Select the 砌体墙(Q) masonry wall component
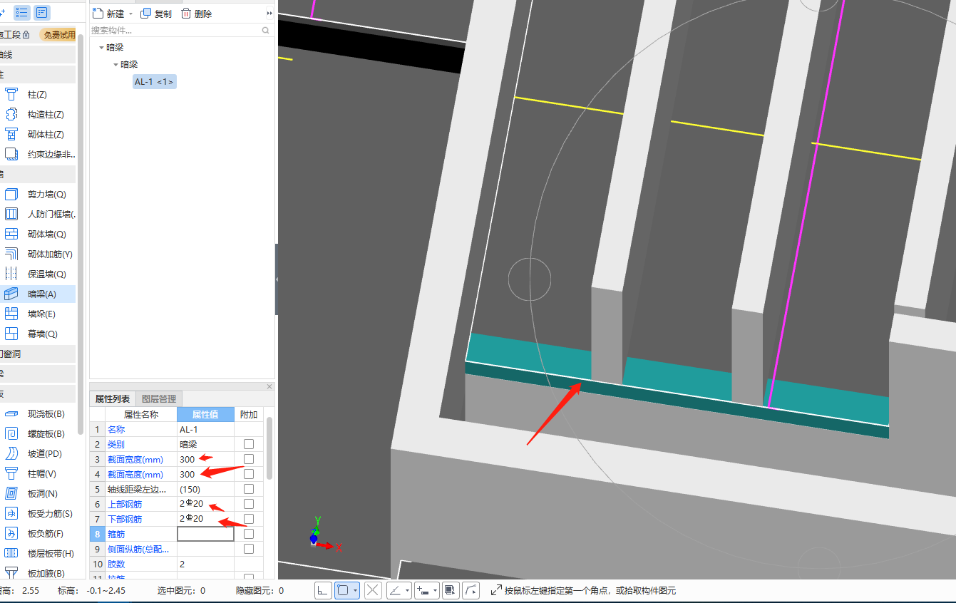This screenshot has width=956, height=603. [x=37, y=234]
